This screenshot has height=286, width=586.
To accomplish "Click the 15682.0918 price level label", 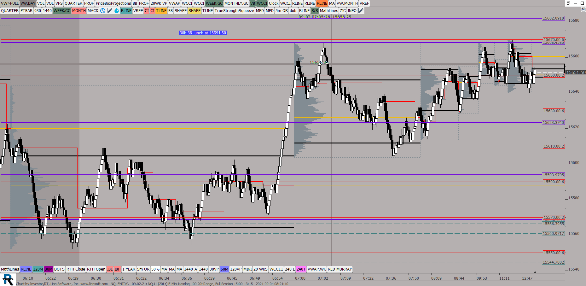I will [x=553, y=18].
